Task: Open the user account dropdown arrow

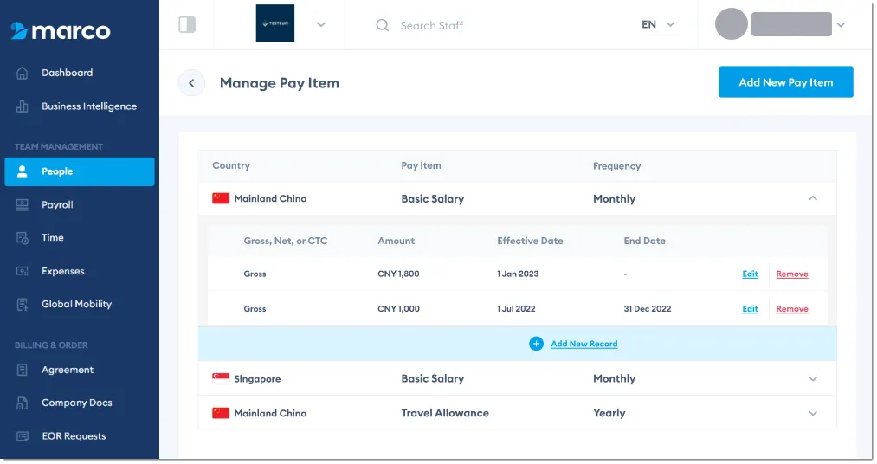Action: [x=841, y=24]
